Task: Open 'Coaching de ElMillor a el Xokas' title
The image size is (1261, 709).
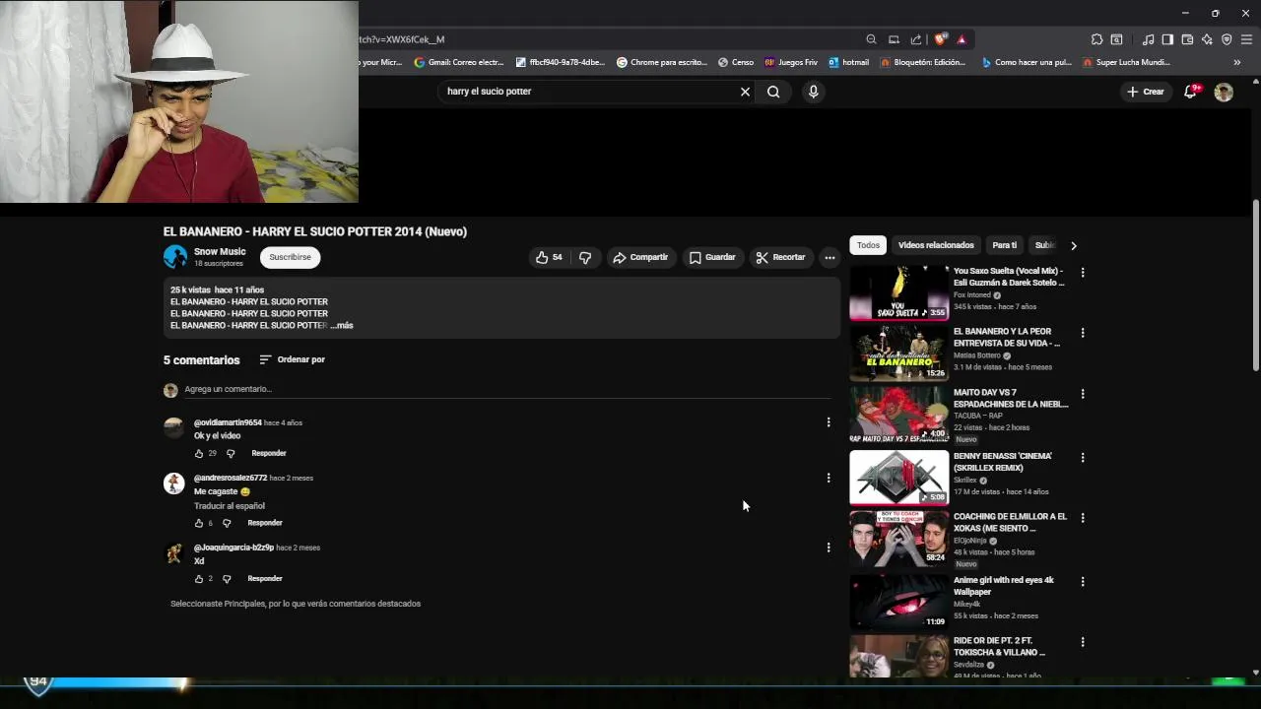Action: point(1010,522)
